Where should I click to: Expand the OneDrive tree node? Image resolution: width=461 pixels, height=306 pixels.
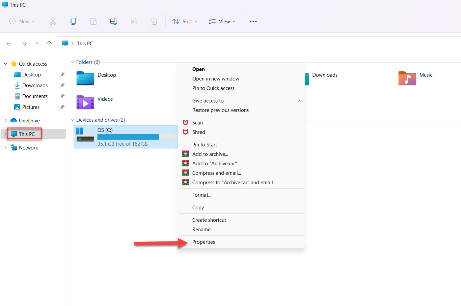(5, 120)
